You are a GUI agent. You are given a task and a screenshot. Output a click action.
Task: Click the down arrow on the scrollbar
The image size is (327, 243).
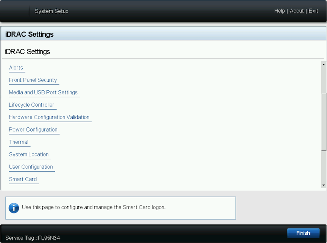[x=324, y=184]
